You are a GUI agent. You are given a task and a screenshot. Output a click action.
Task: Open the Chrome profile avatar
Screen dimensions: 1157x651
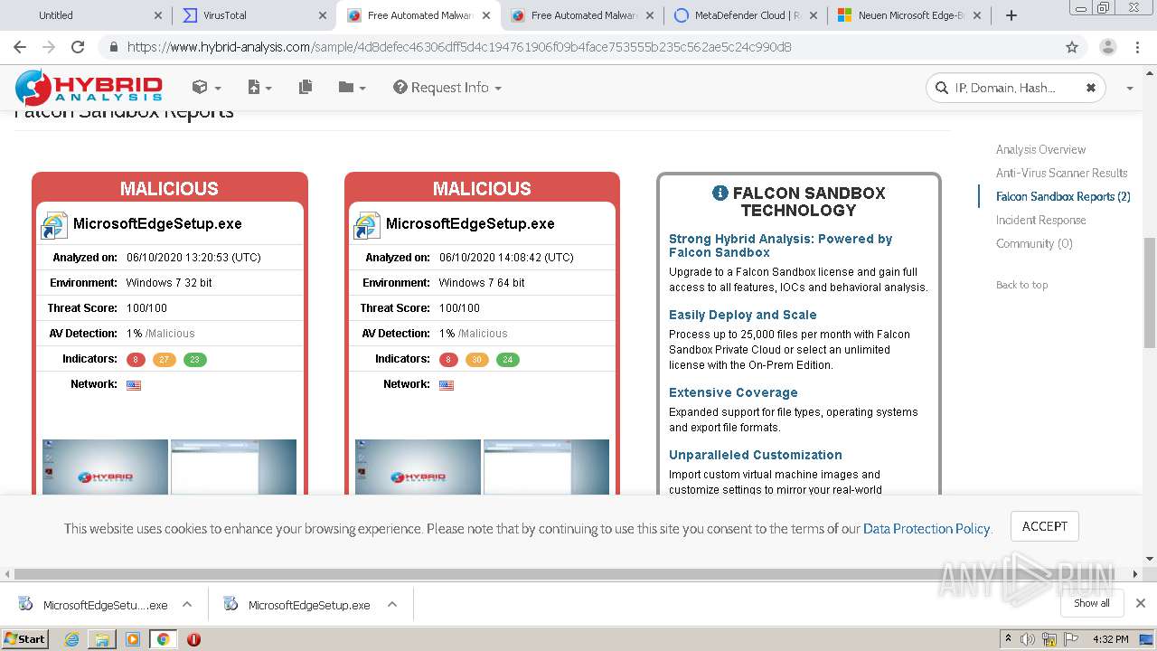point(1107,47)
